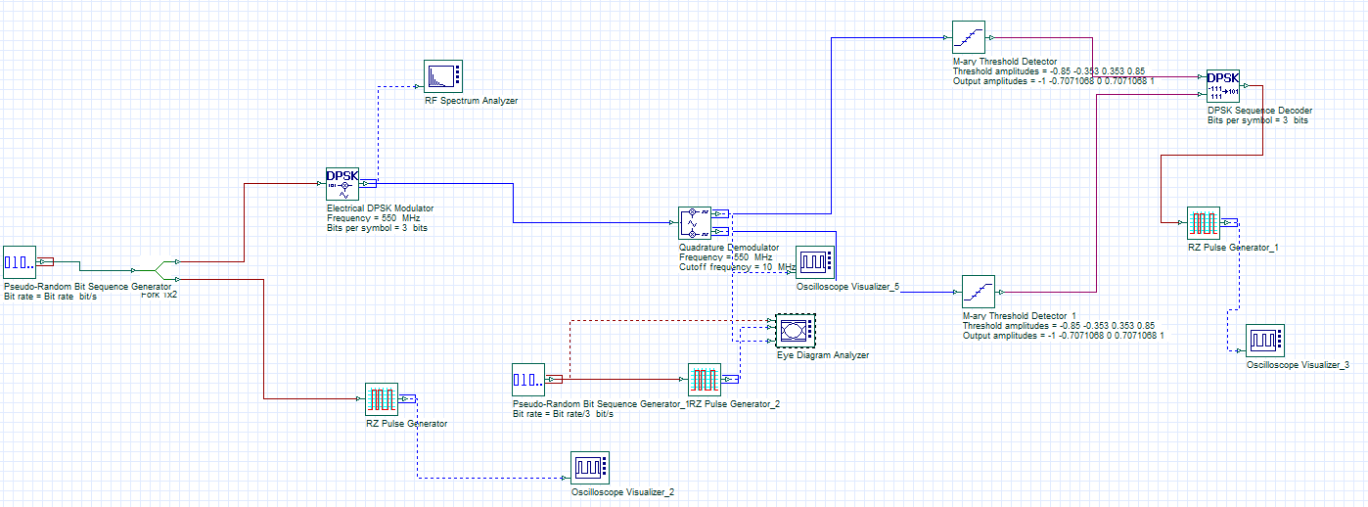The width and height of the screenshot is (1368, 507).
Task: Select Oscilloscope Visualizer_2 icon
Action: pyautogui.click(x=590, y=467)
